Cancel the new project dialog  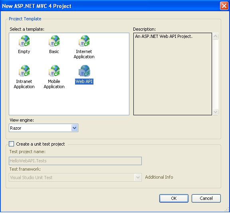point(206,198)
